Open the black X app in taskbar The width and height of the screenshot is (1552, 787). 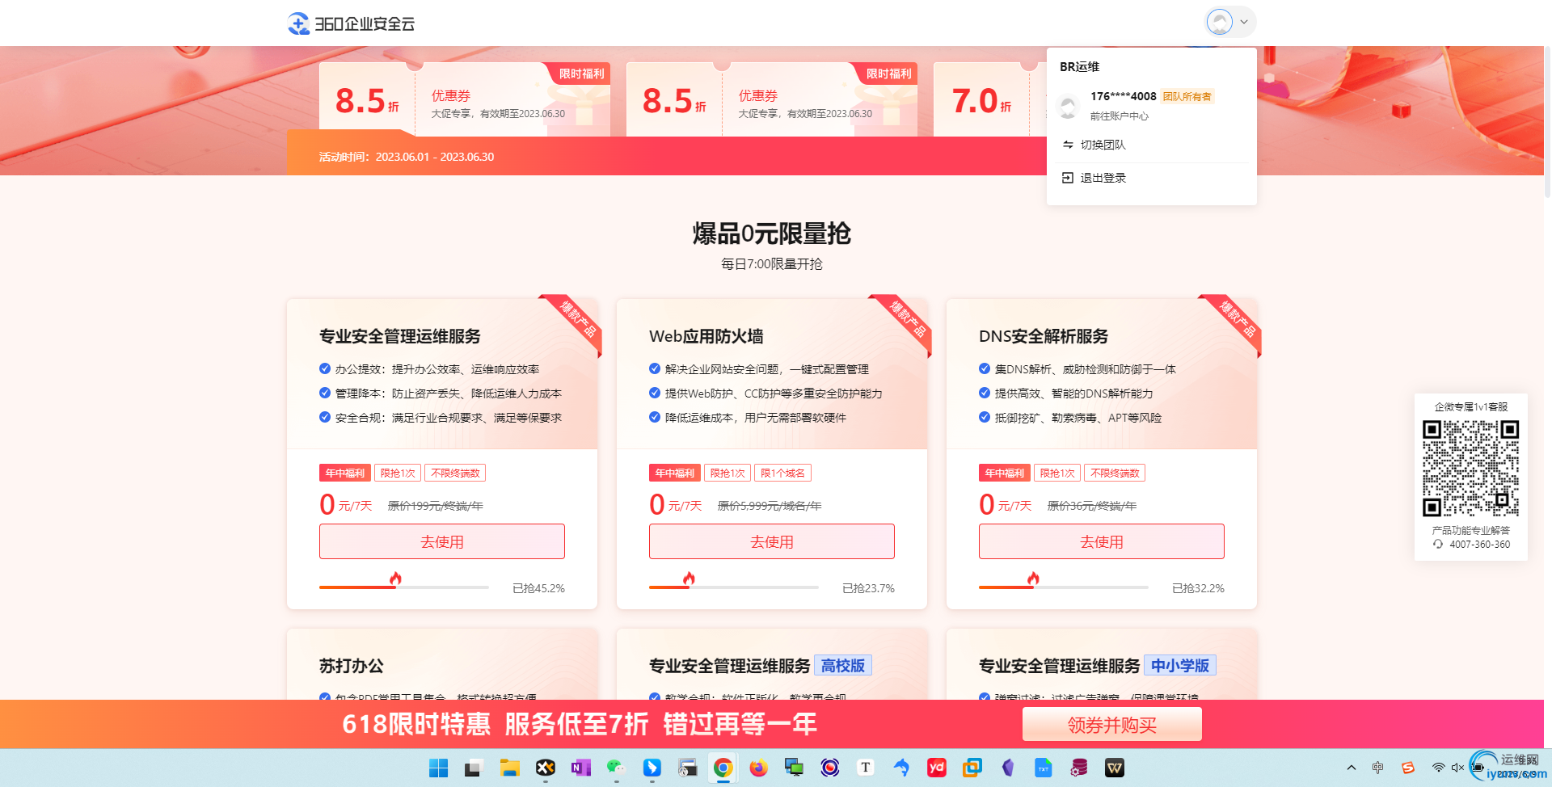545,768
